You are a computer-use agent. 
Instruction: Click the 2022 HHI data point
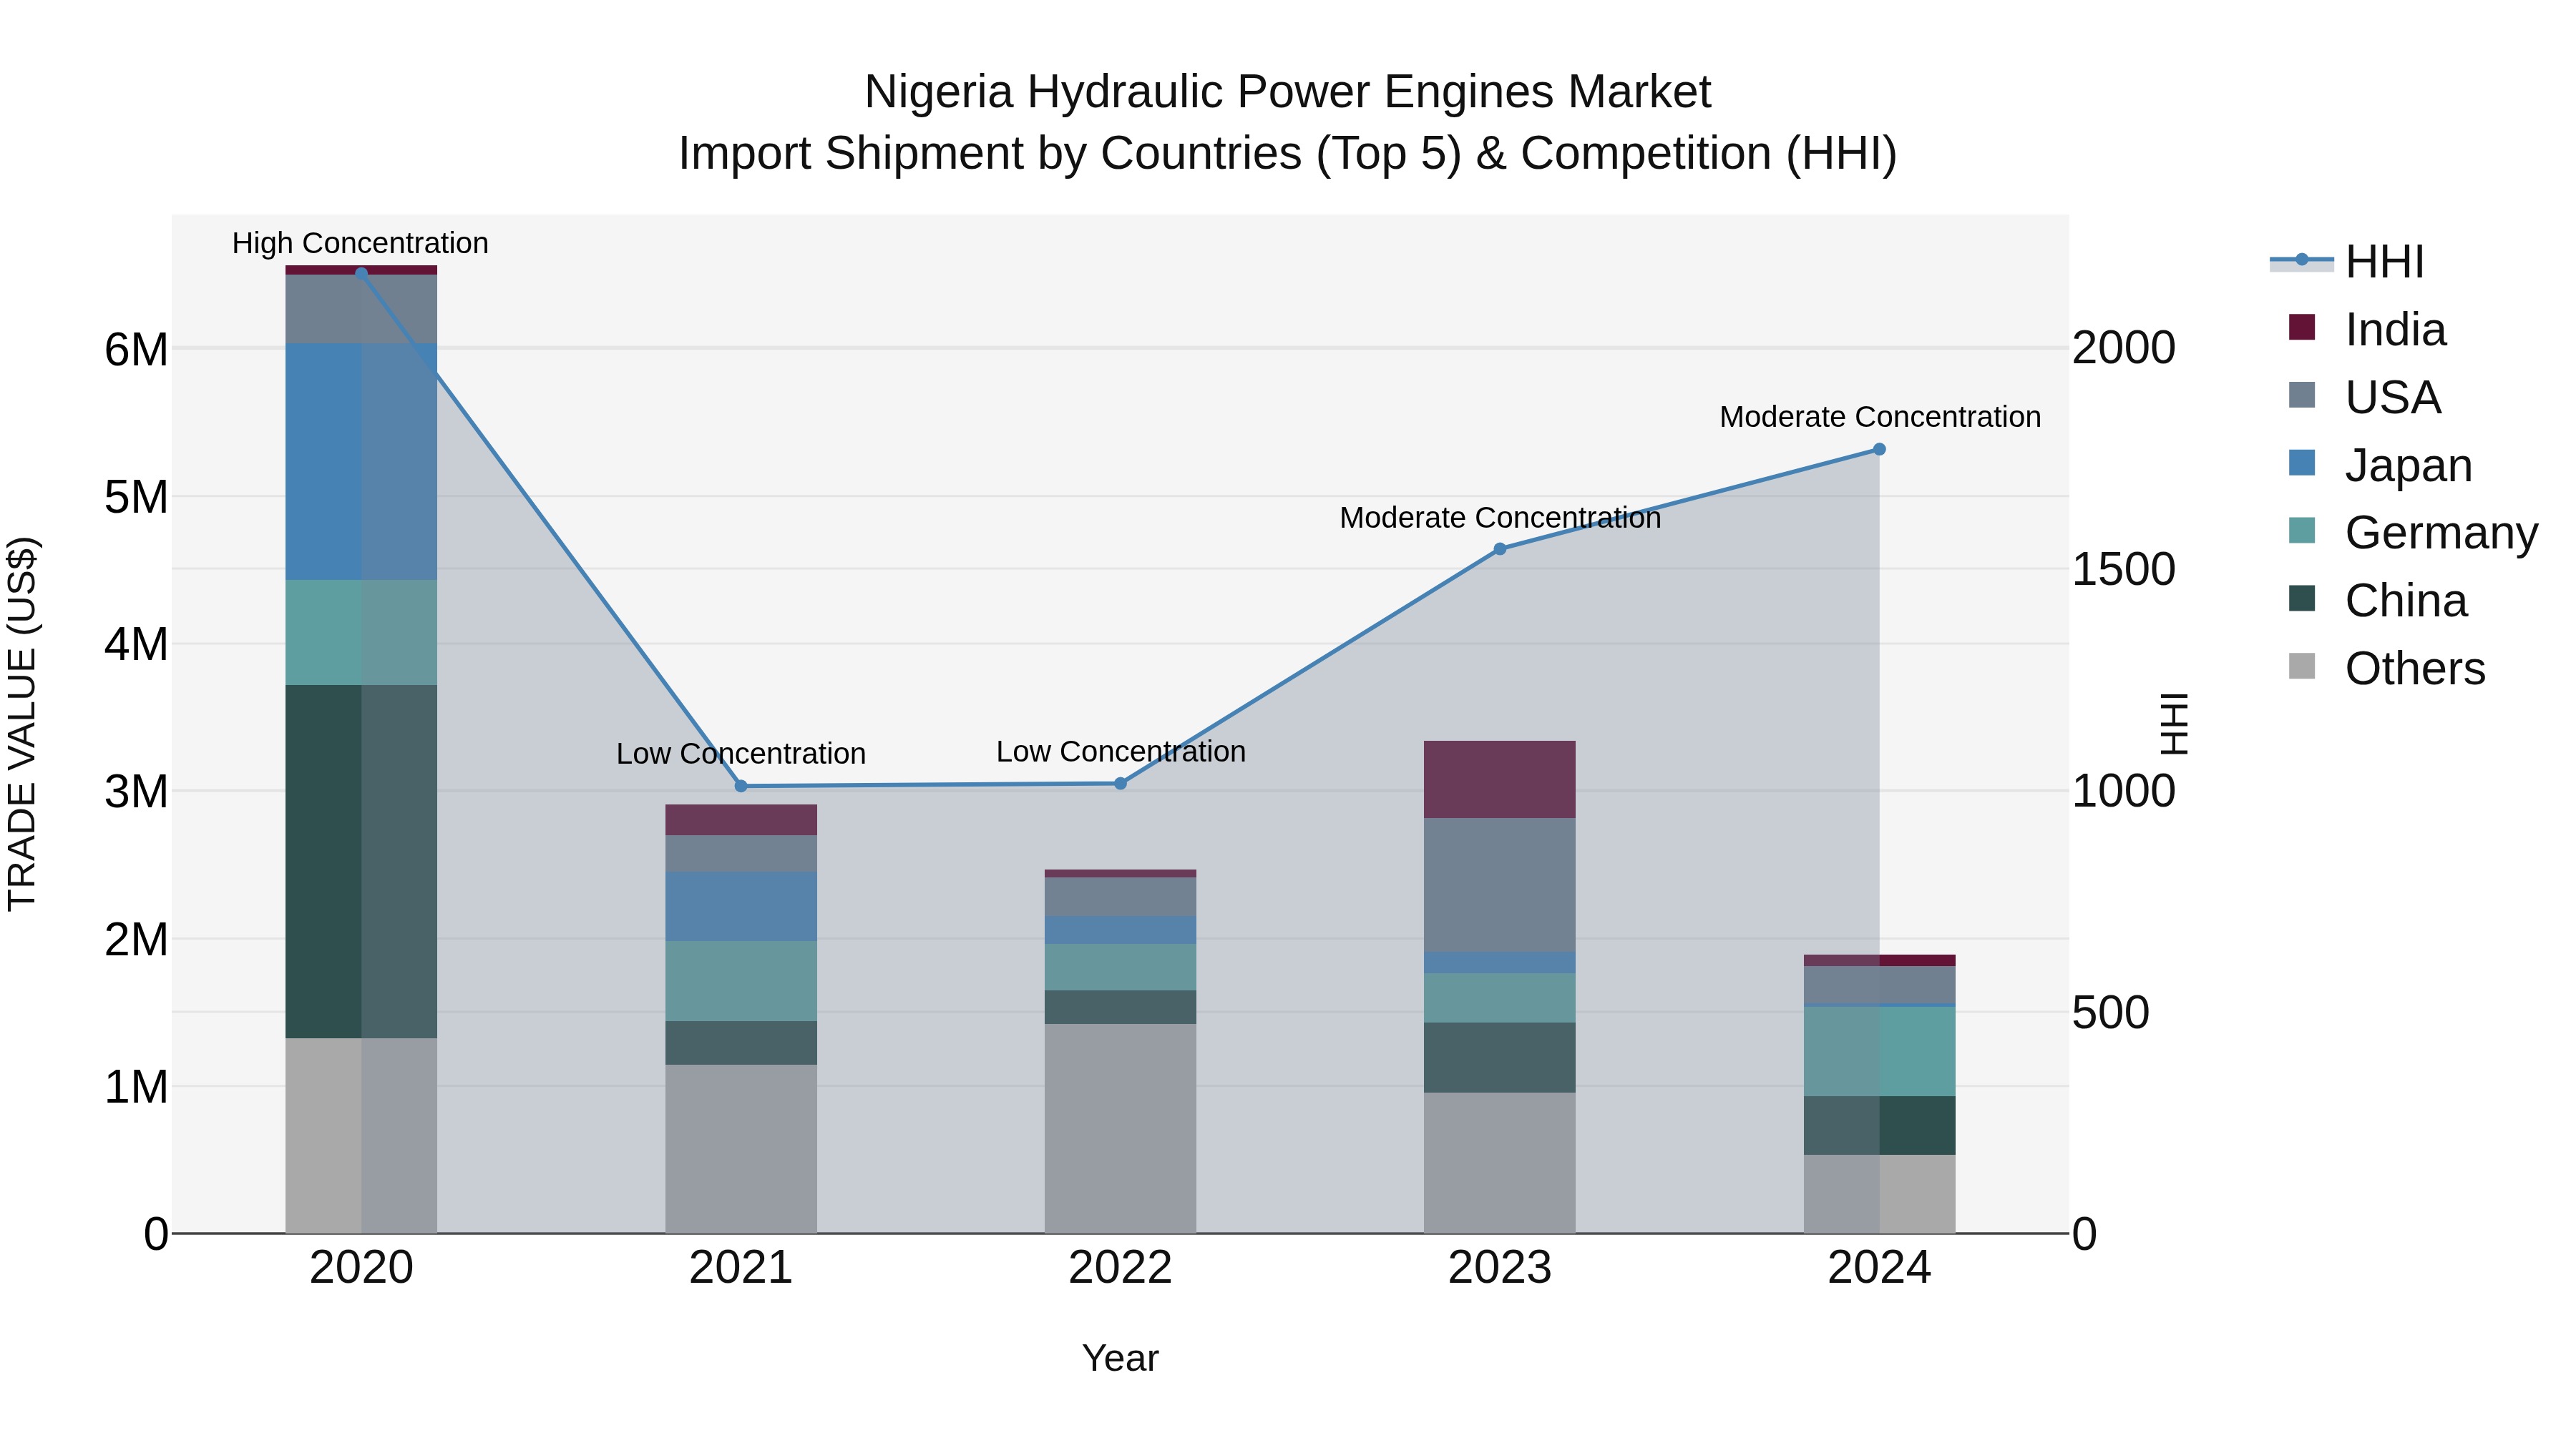(x=1120, y=784)
